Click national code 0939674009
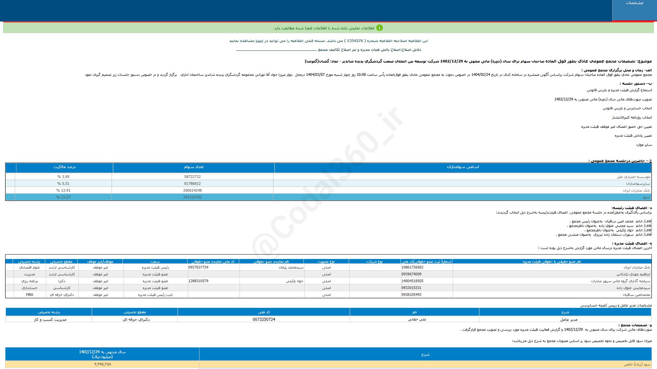This screenshot has width=657, height=369. click(x=411, y=274)
